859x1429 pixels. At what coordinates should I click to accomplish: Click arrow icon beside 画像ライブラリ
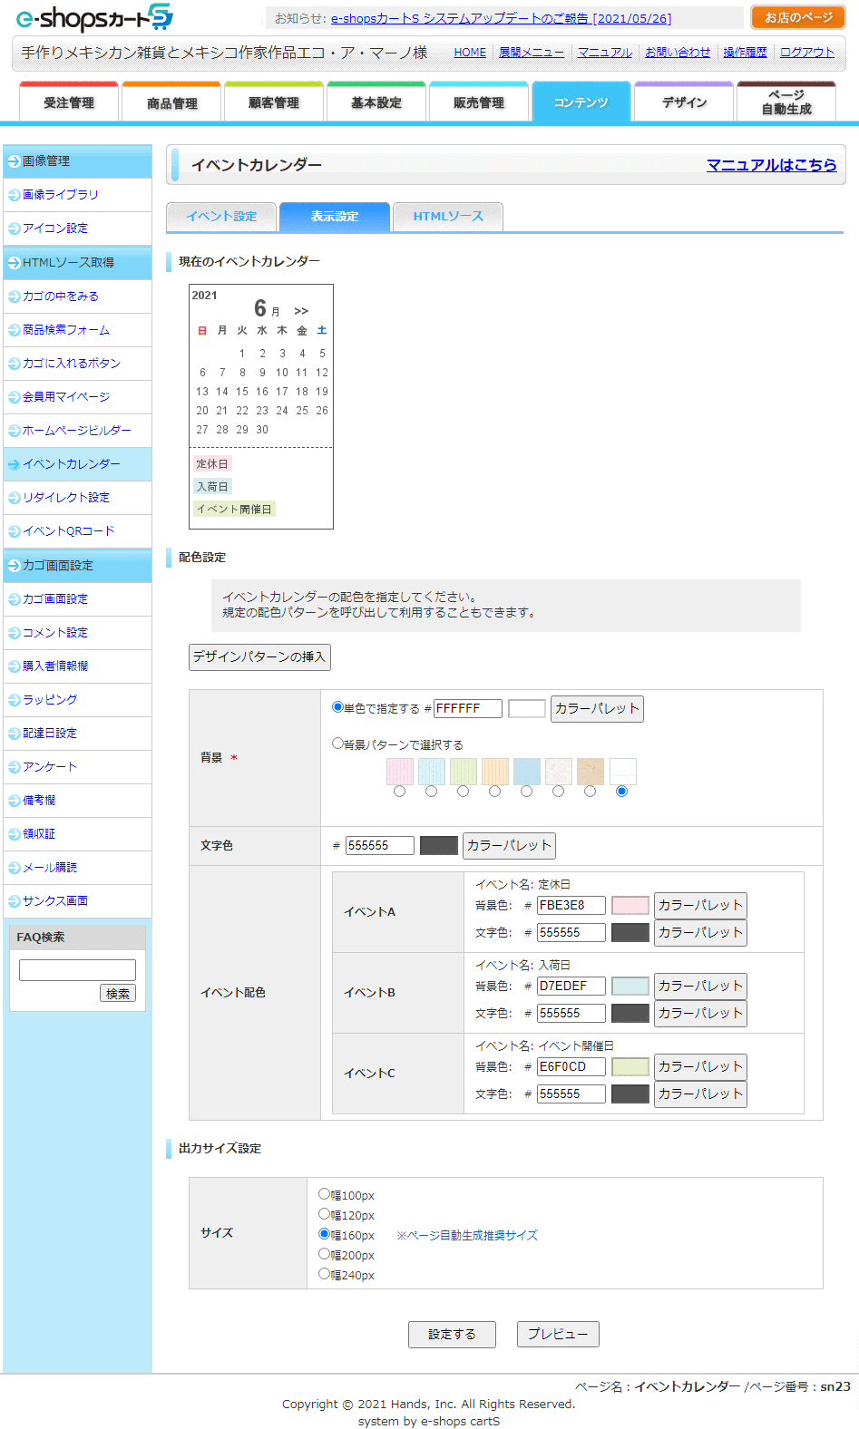(x=14, y=195)
